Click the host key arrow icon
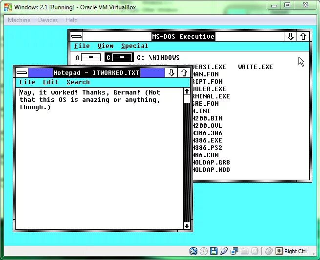The height and width of the screenshot is (260, 320). pos(279,251)
